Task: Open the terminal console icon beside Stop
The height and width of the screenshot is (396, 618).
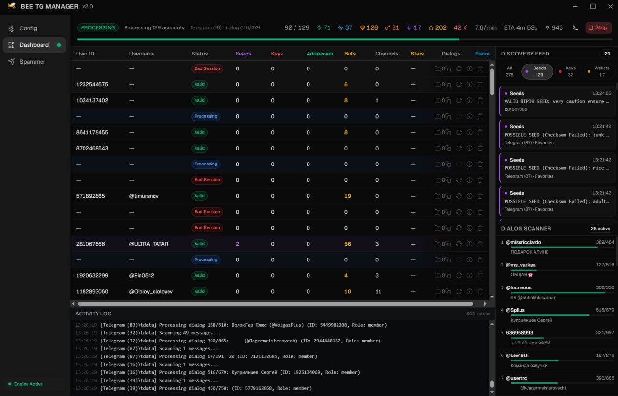Action: pyautogui.click(x=575, y=27)
